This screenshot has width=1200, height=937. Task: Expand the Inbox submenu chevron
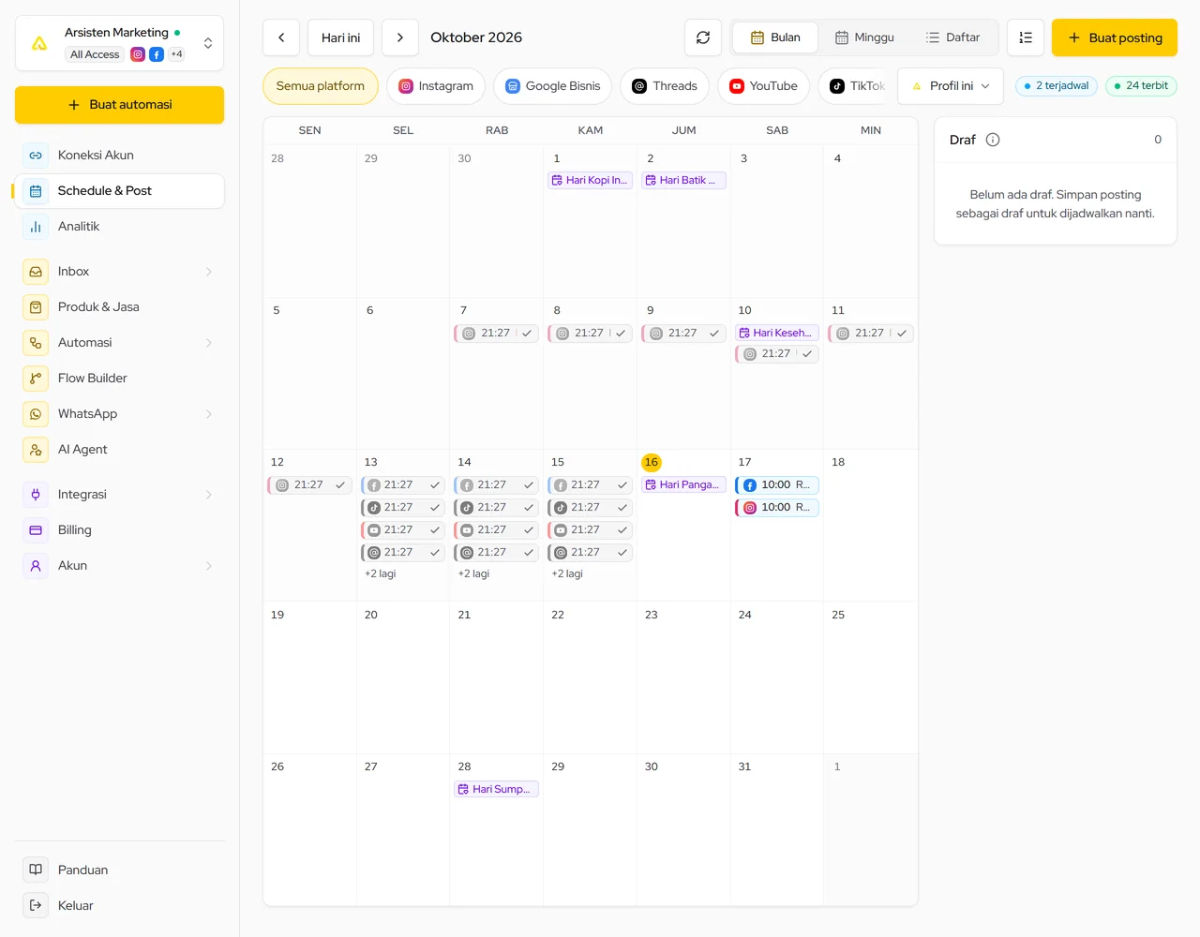pyautogui.click(x=209, y=272)
